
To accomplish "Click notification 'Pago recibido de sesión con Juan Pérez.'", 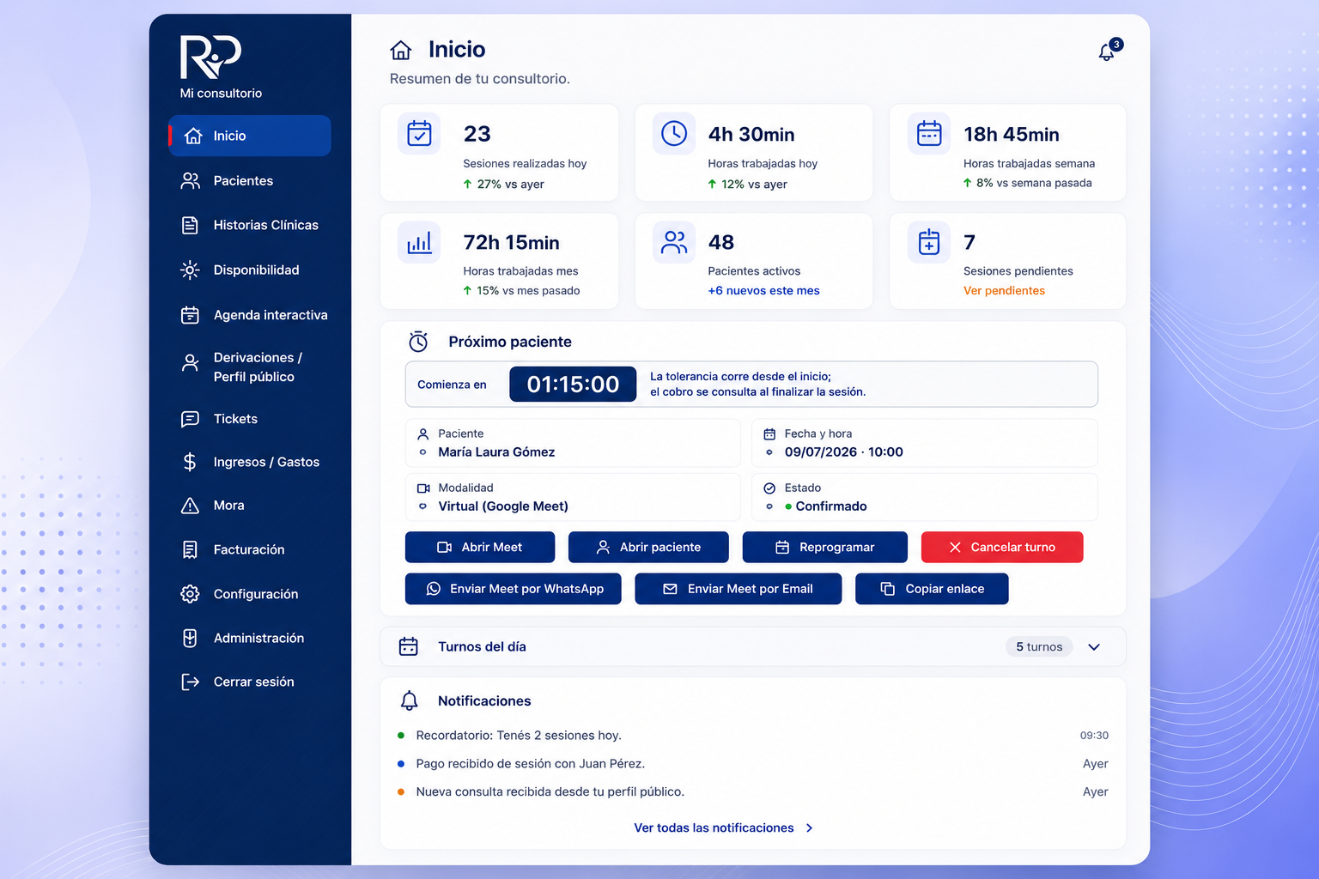I will pyautogui.click(x=530, y=764).
